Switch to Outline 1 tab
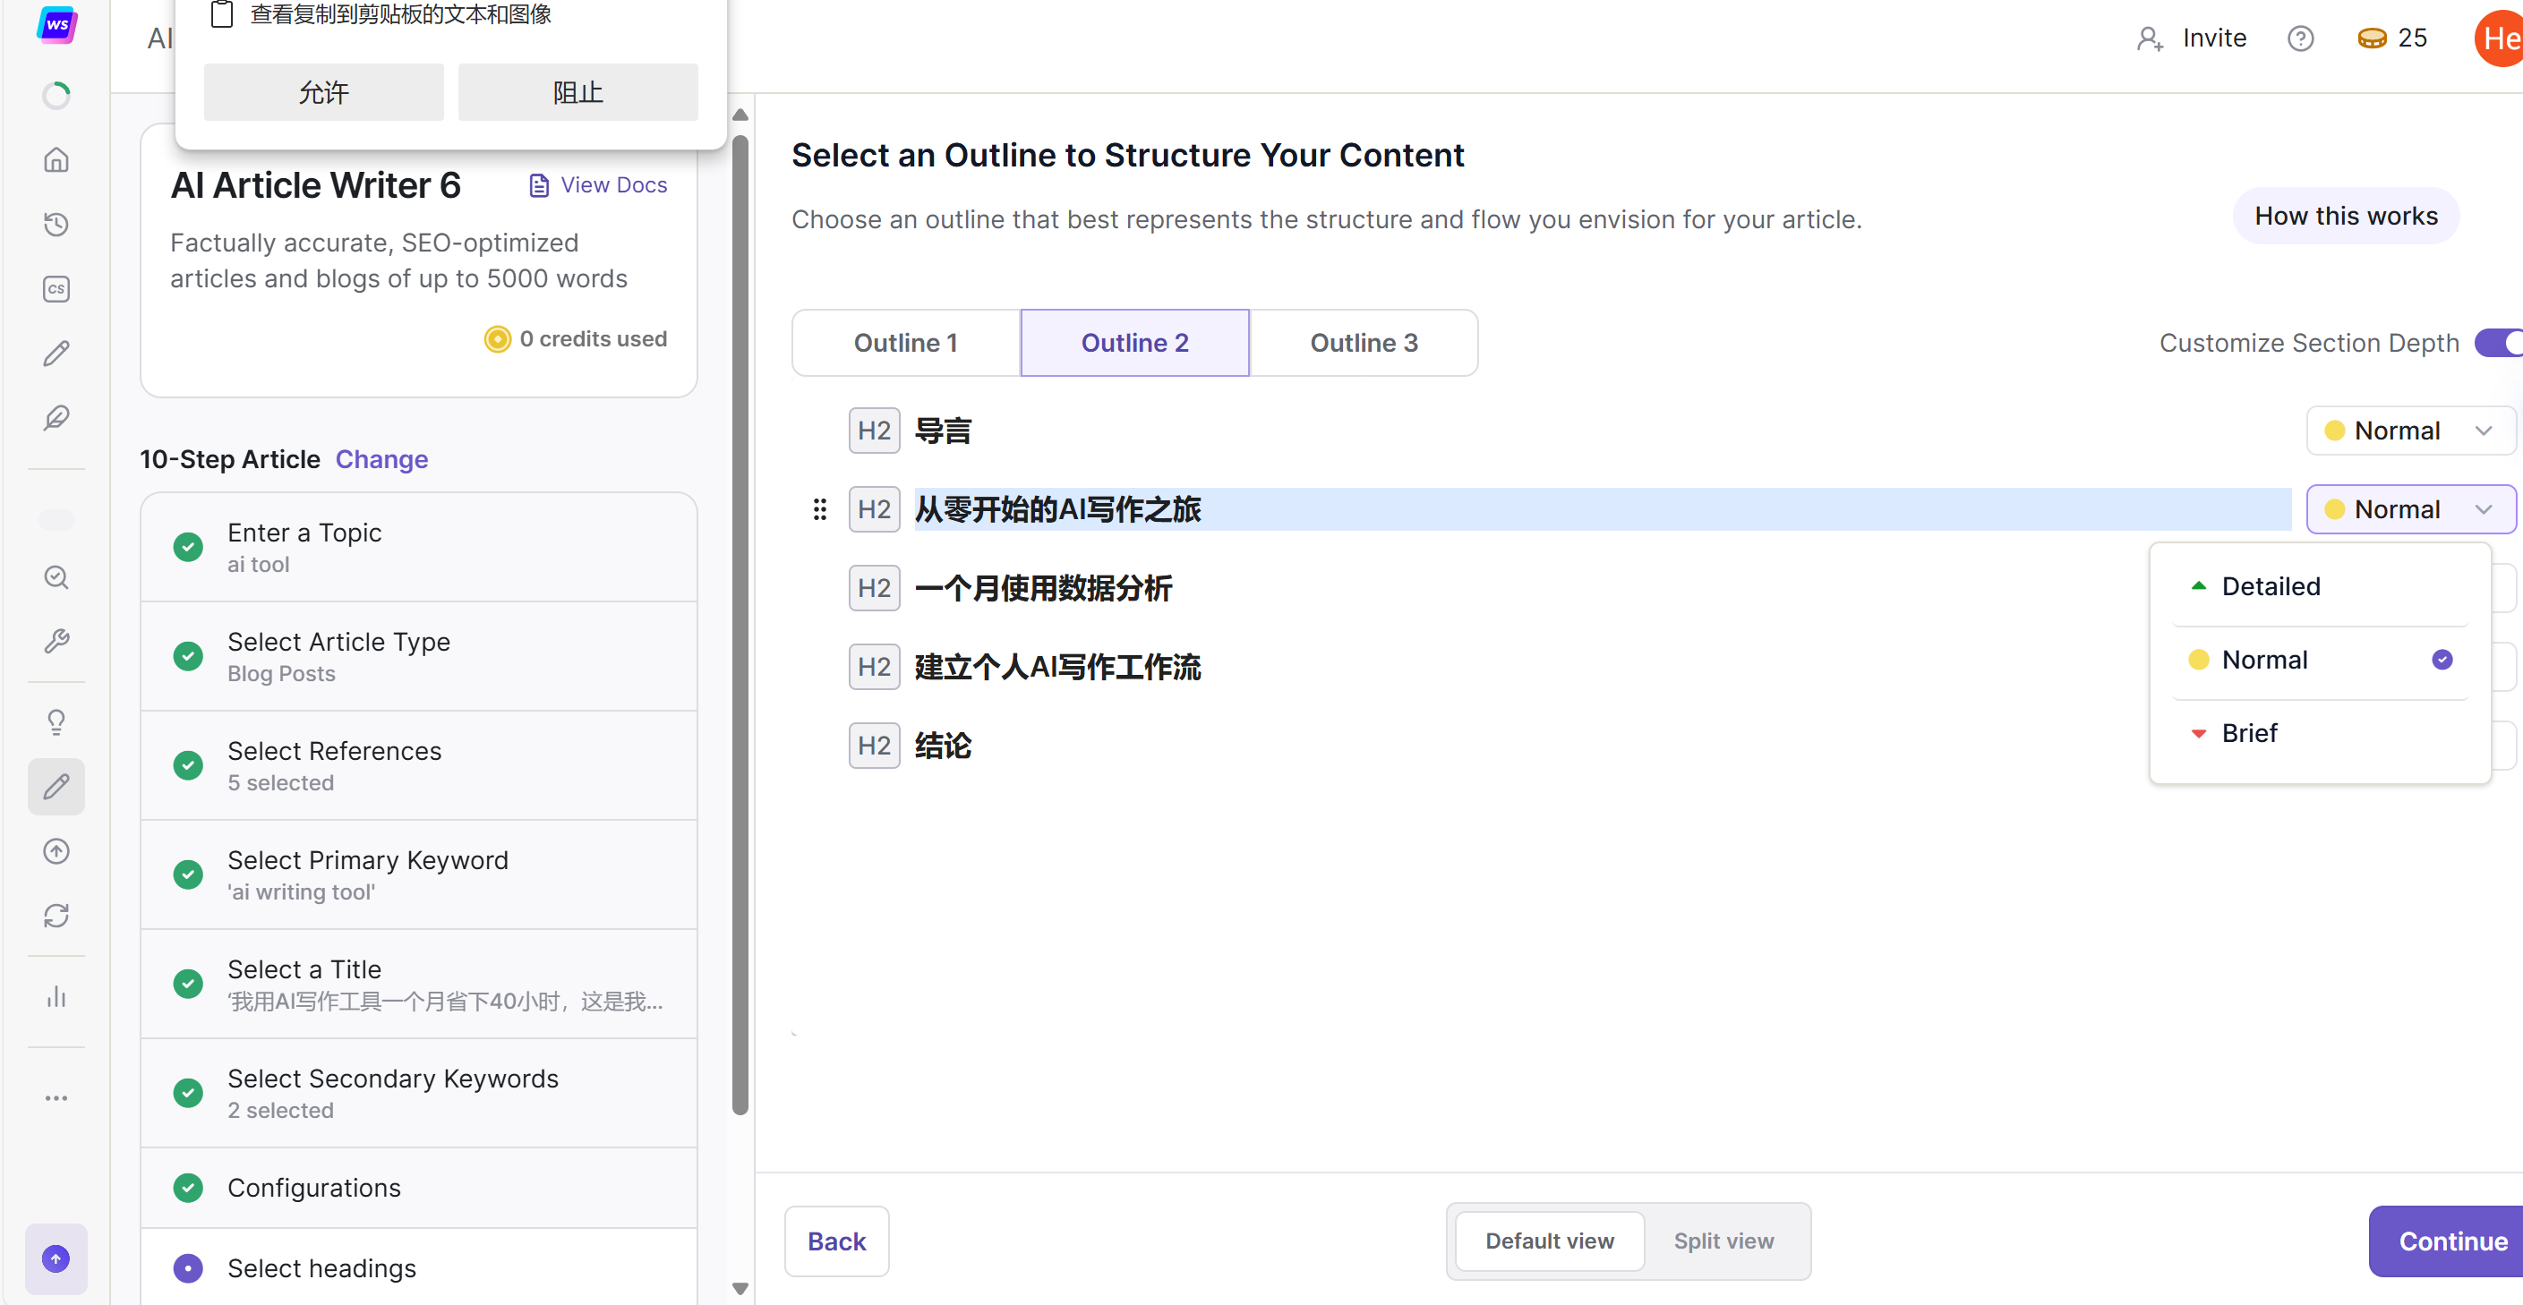Viewport: 2523px width, 1305px height. click(x=905, y=343)
